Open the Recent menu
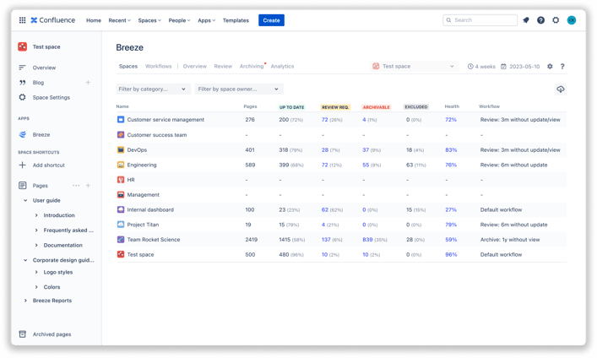 click(x=119, y=20)
